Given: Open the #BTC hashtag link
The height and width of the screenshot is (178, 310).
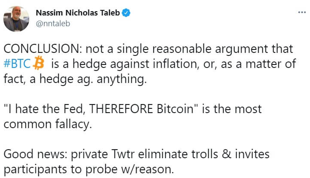Looking at the screenshot, I should [18, 64].
